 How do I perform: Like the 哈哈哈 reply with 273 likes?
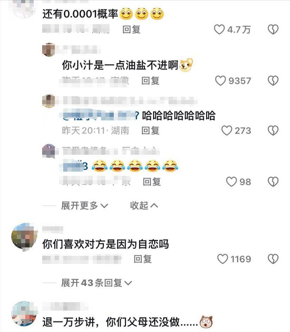(227, 131)
